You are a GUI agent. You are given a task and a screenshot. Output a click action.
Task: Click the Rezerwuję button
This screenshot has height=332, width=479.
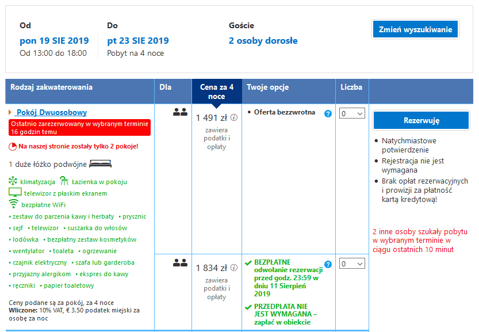[x=421, y=120]
